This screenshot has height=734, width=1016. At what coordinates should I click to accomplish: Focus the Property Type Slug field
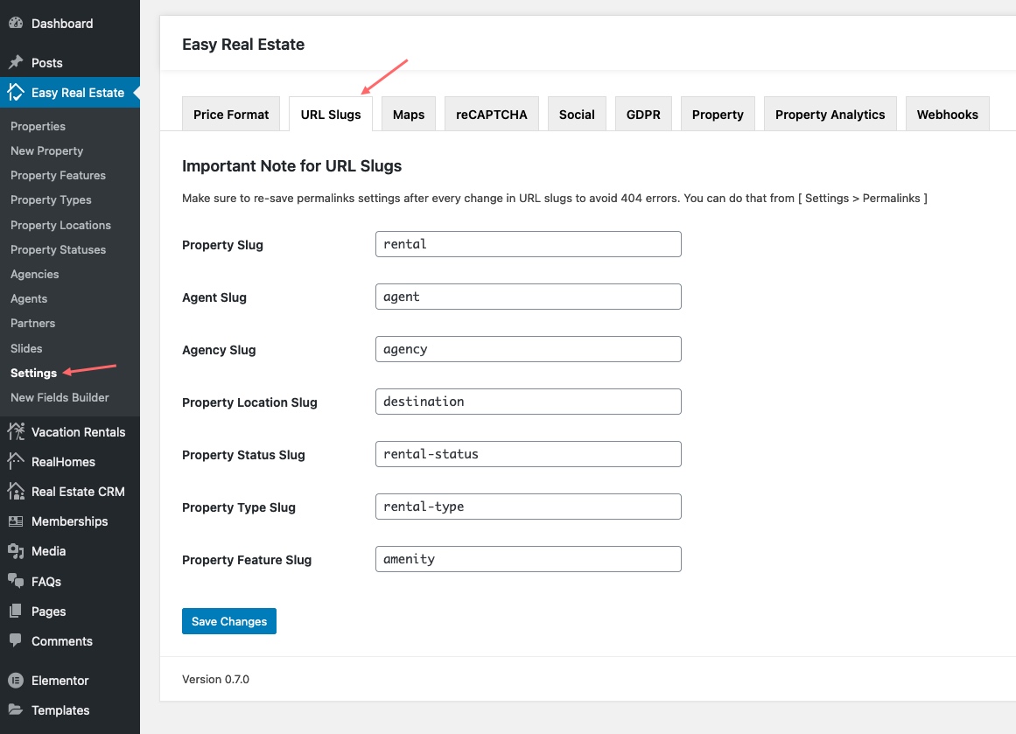(528, 507)
